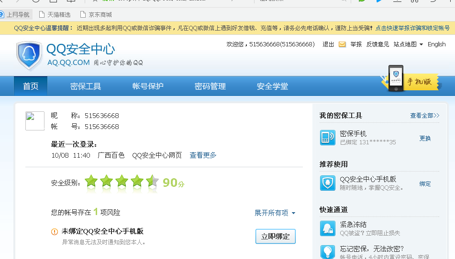This screenshot has height=259, width=455.
Task: Open the 帐号保护 menu
Action: click(x=148, y=86)
